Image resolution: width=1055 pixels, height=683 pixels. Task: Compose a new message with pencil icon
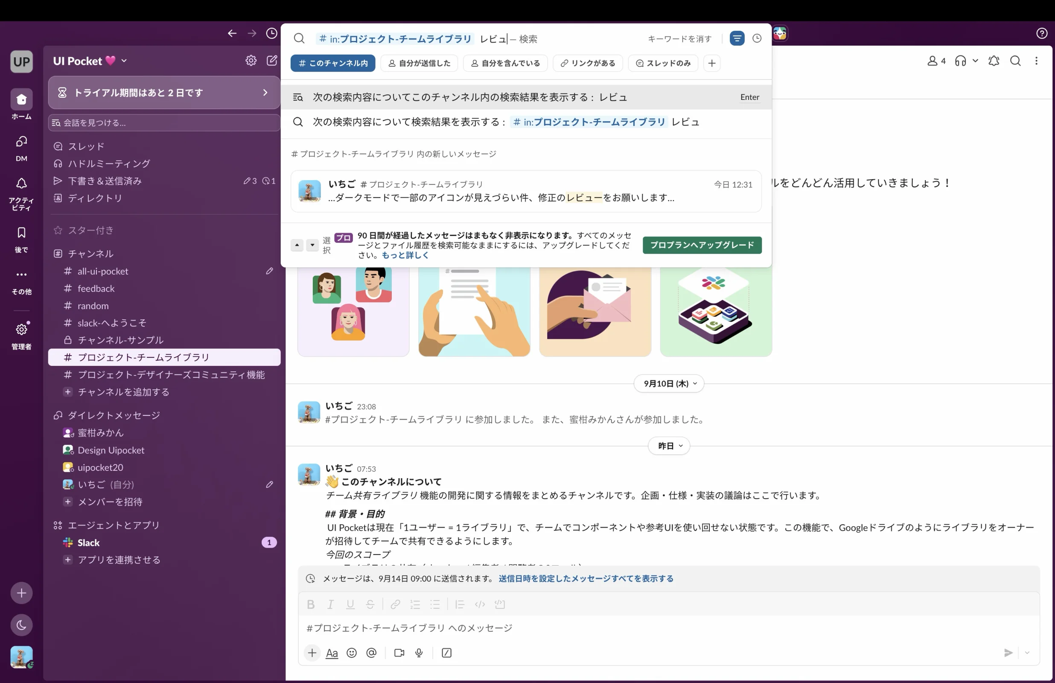tap(272, 60)
